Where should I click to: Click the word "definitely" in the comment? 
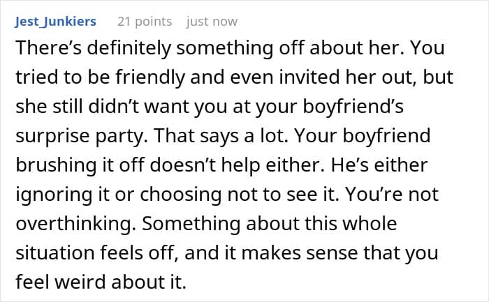coord(129,48)
